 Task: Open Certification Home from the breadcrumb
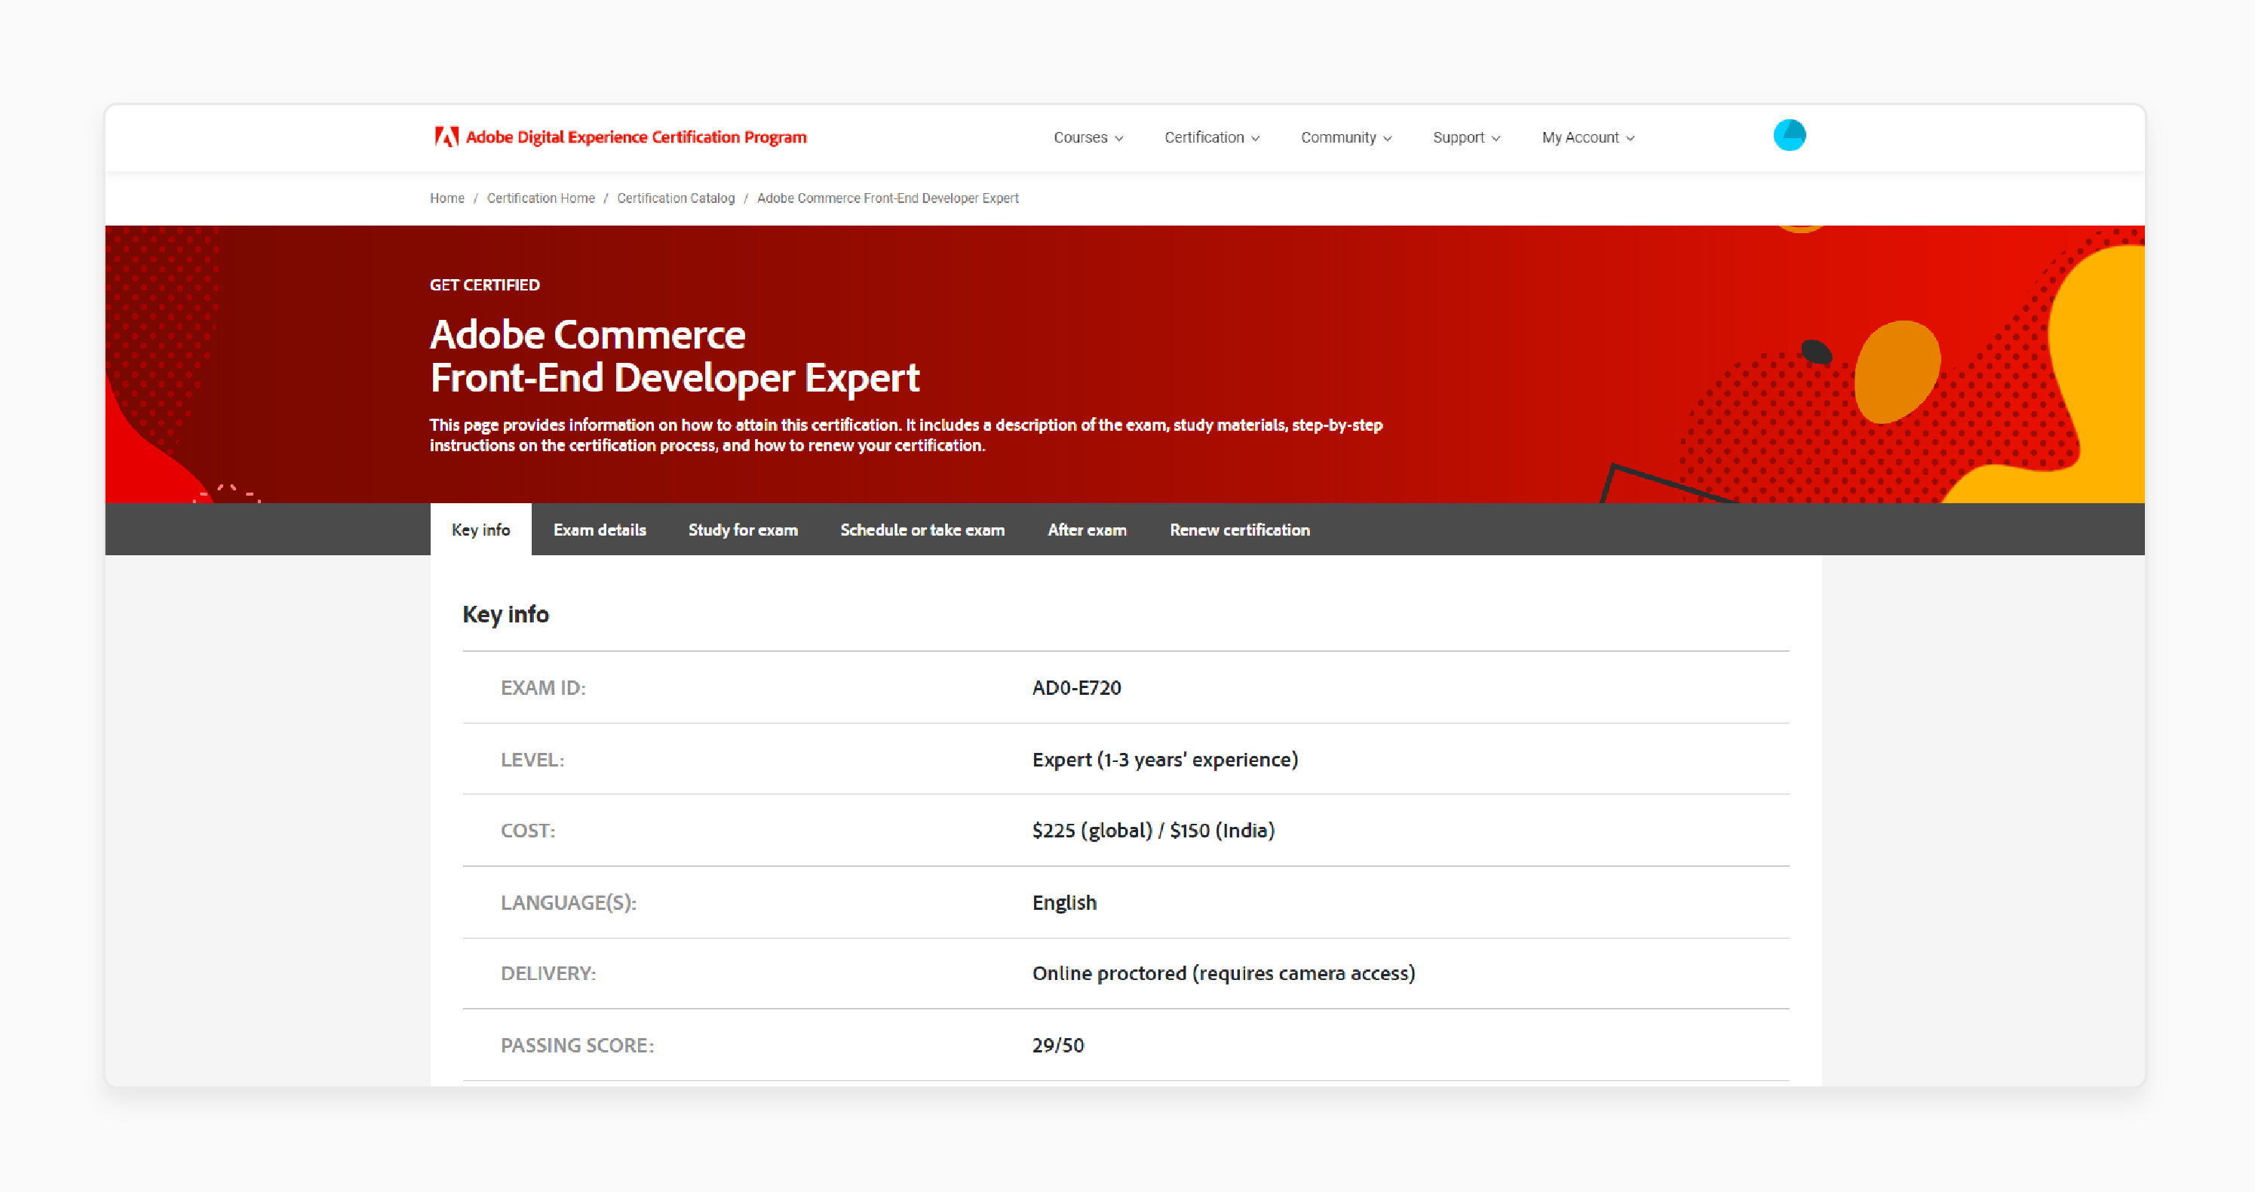coord(540,198)
